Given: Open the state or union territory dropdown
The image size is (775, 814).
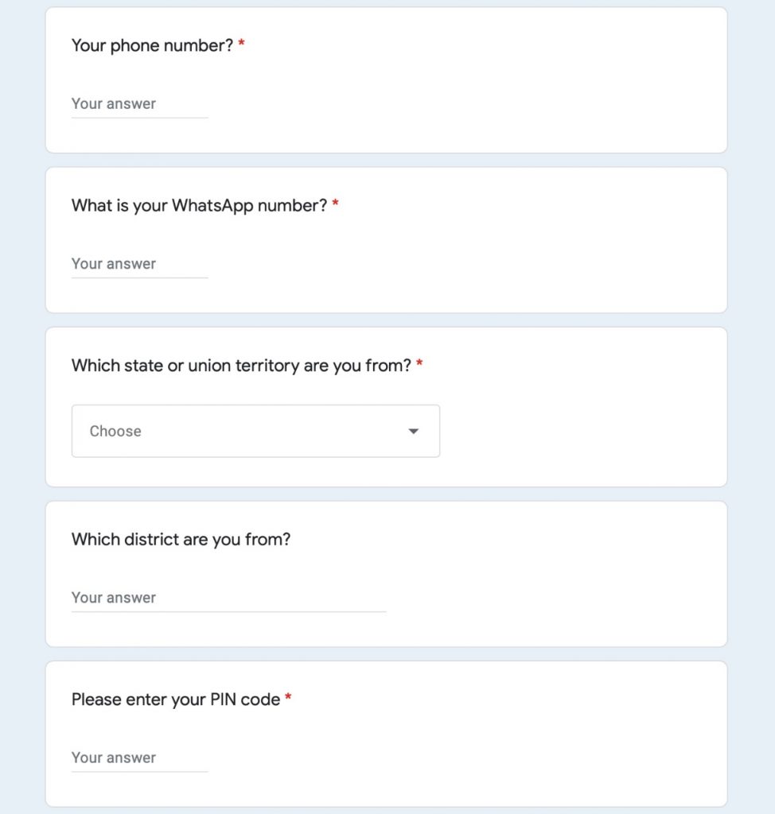Looking at the screenshot, I should 255,431.
